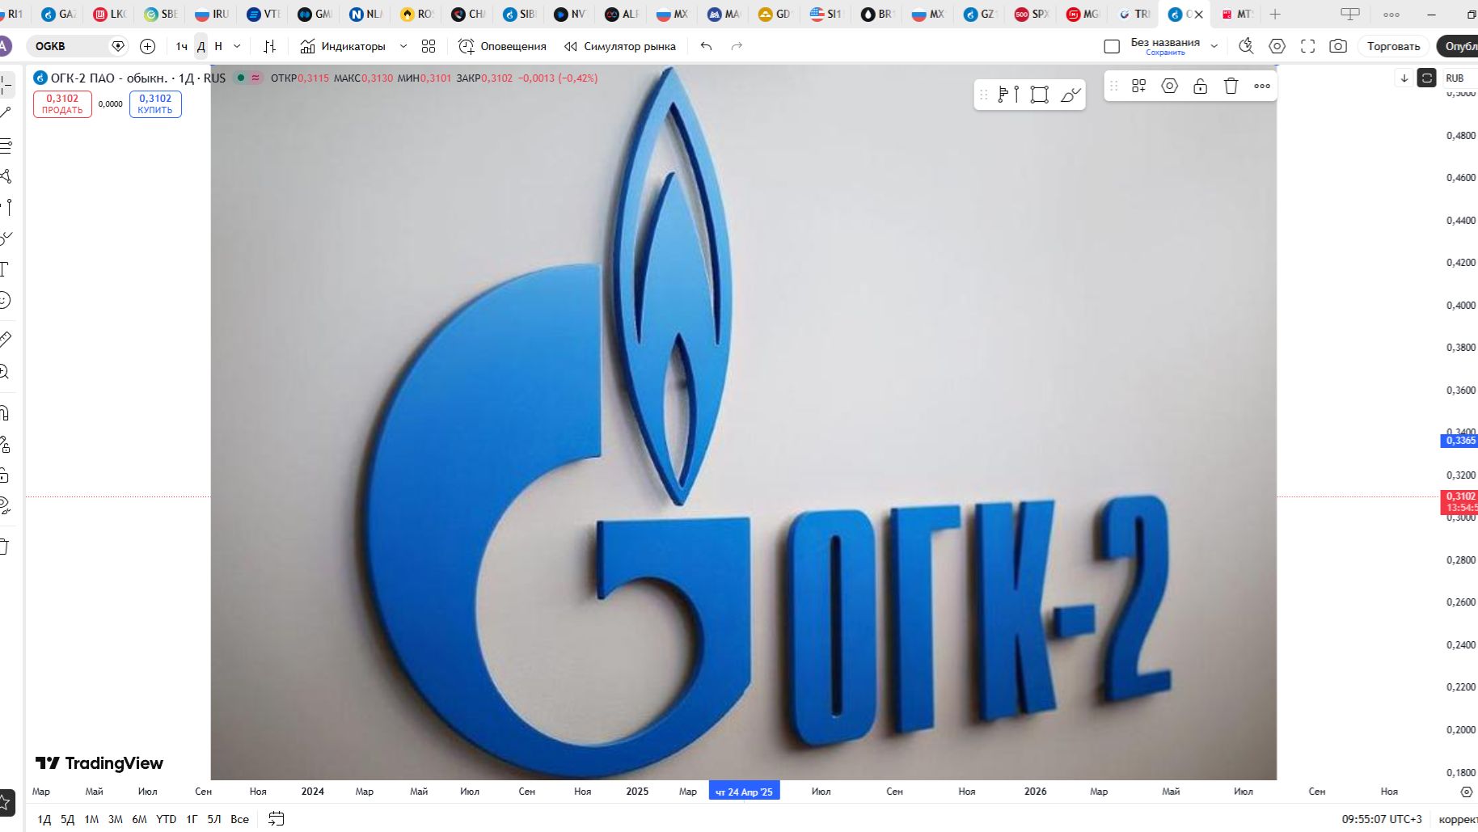
Task: Toggle the green market status dot
Action: (240, 78)
